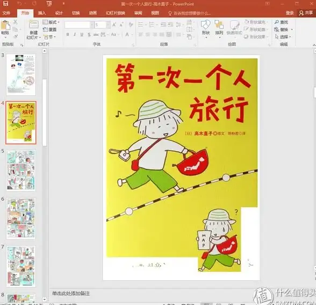Toggle Underline formatting
316x305 pixels.
pyautogui.click(x=82, y=34)
